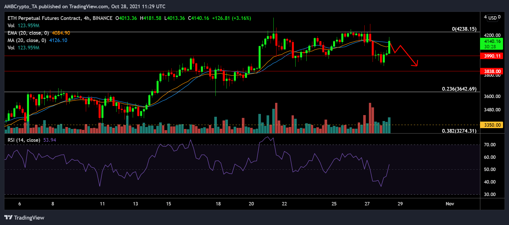
Task: Click the RSI axis 30.00 label
Action: (490, 194)
